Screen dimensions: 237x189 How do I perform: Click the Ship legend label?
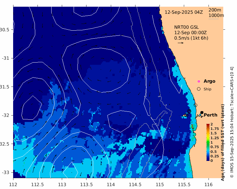[208, 89]
